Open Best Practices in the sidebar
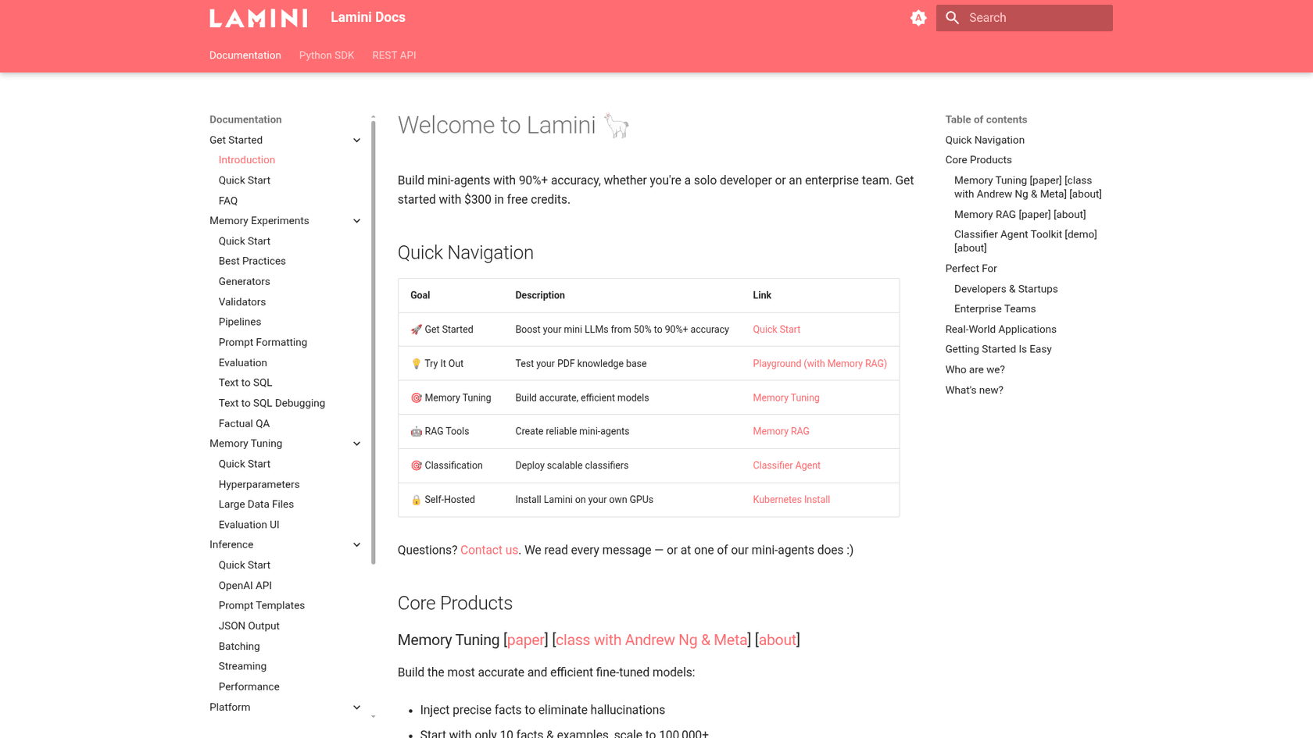The width and height of the screenshot is (1313, 738). pos(252,261)
